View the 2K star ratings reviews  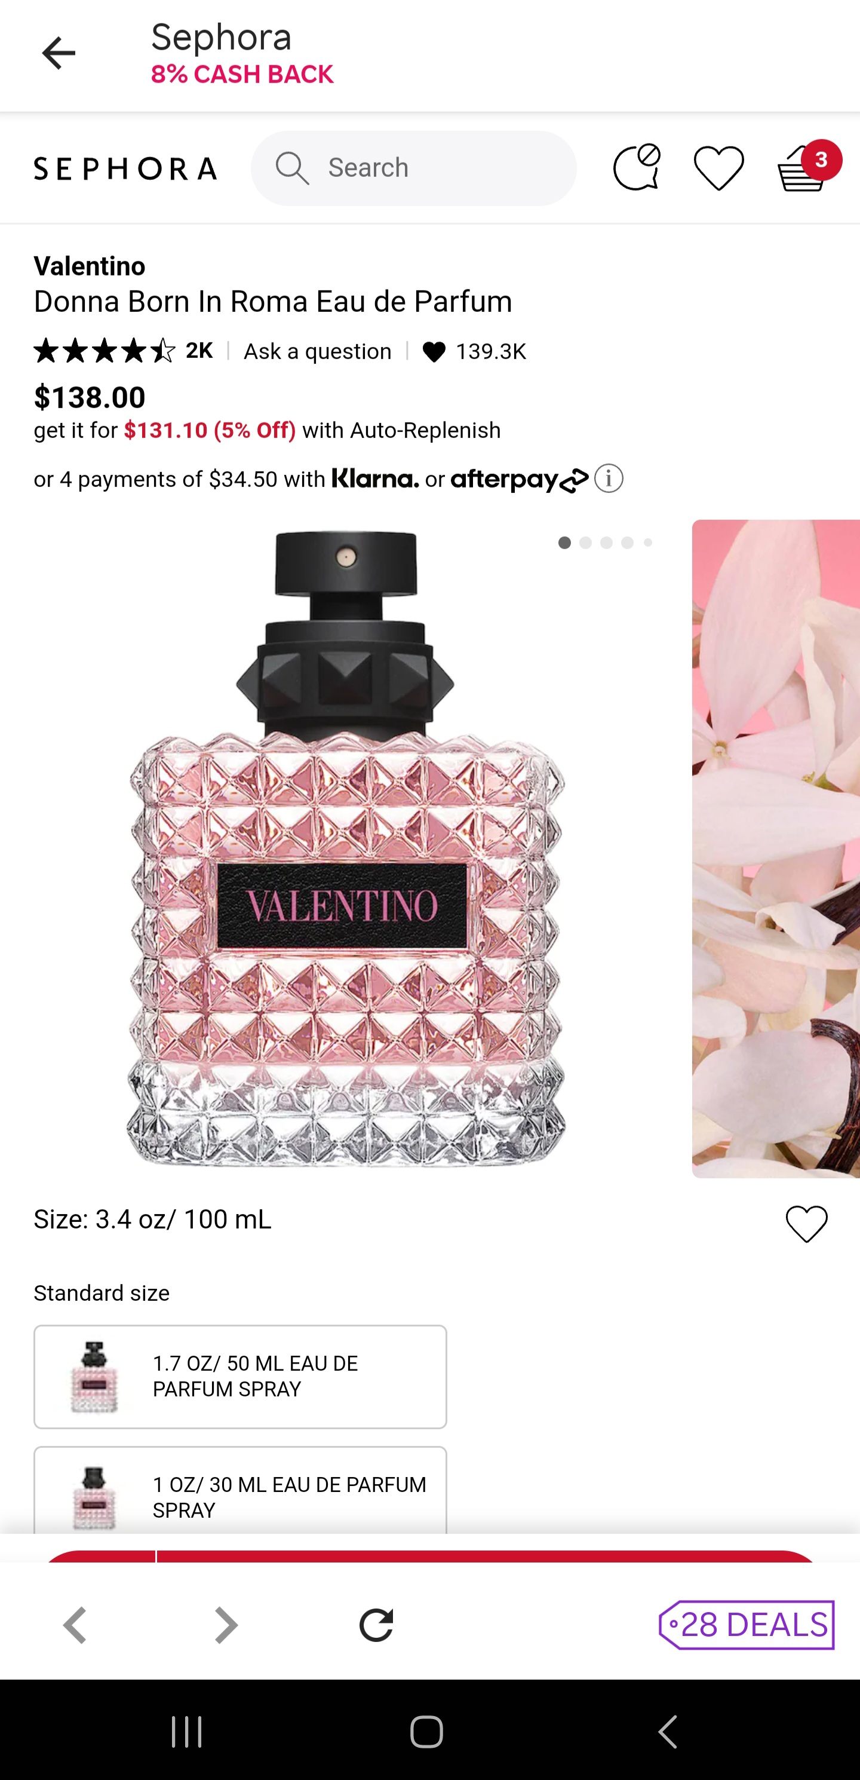pyautogui.click(x=124, y=351)
